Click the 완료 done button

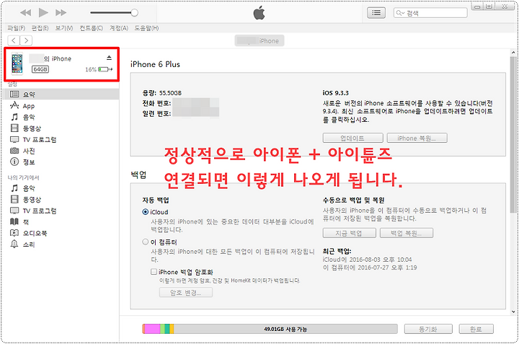coord(476,329)
